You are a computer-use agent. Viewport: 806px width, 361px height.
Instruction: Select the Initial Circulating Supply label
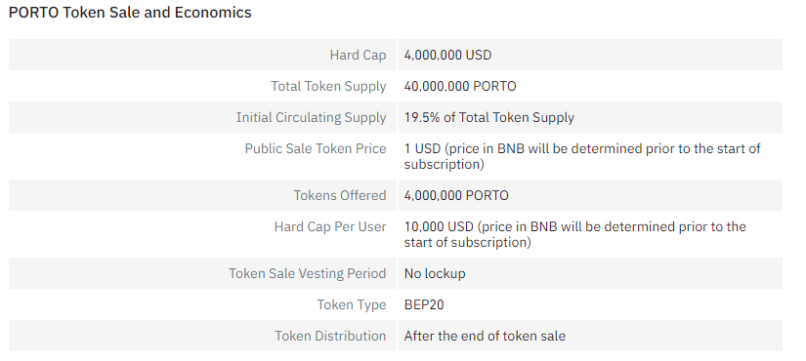pyautogui.click(x=311, y=118)
